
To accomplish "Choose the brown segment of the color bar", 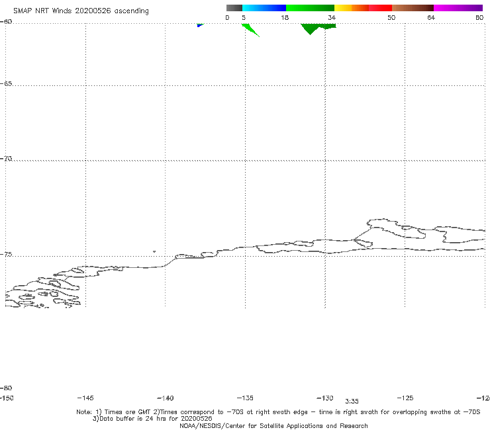I will [413, 8].
